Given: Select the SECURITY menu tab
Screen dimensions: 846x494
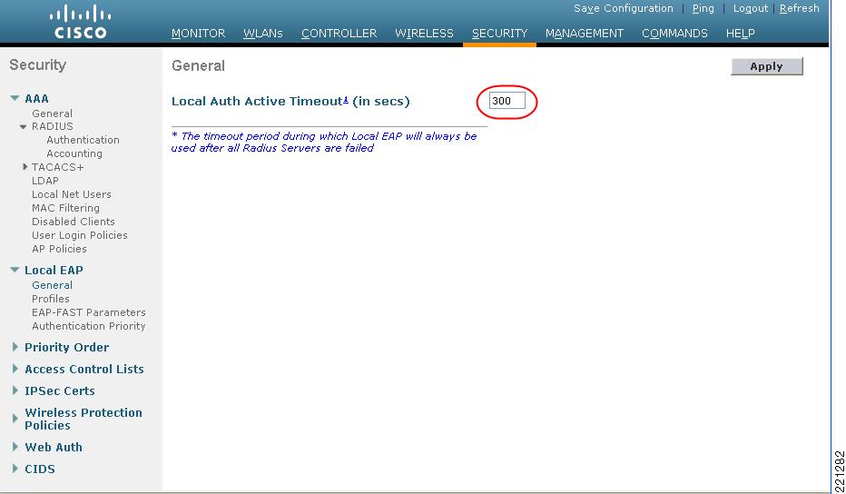Looking at the screenshot, I should (499, 34).
